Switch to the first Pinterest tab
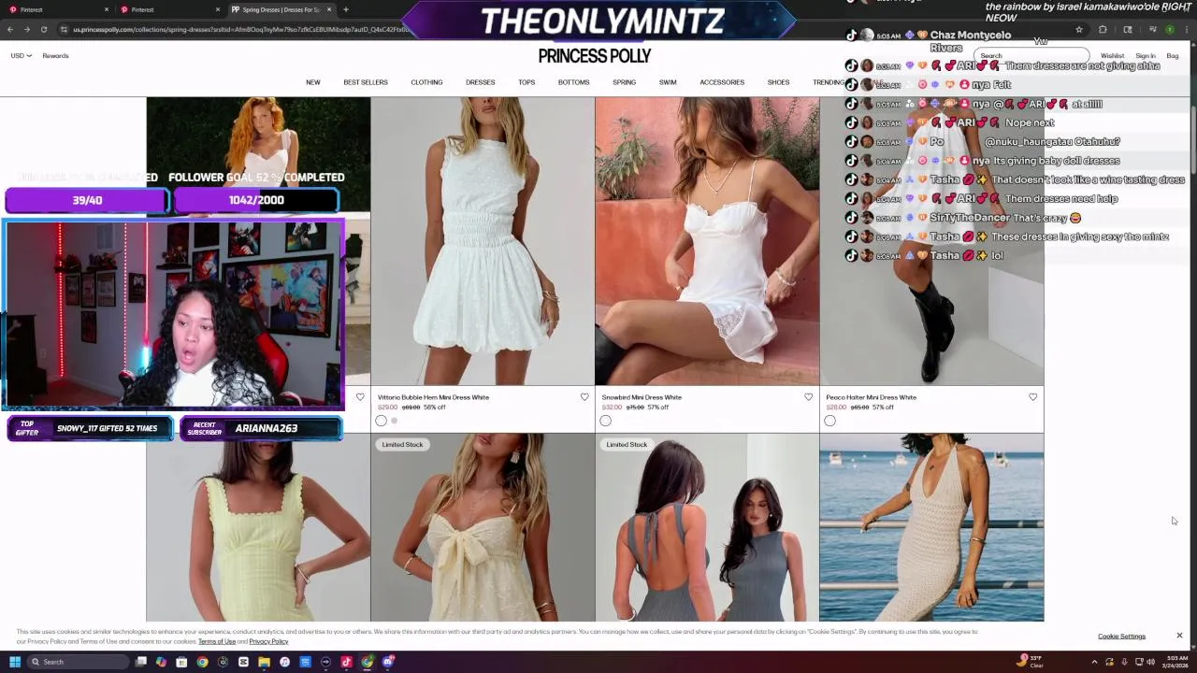1197x673 pixels. tap(56, 9)
